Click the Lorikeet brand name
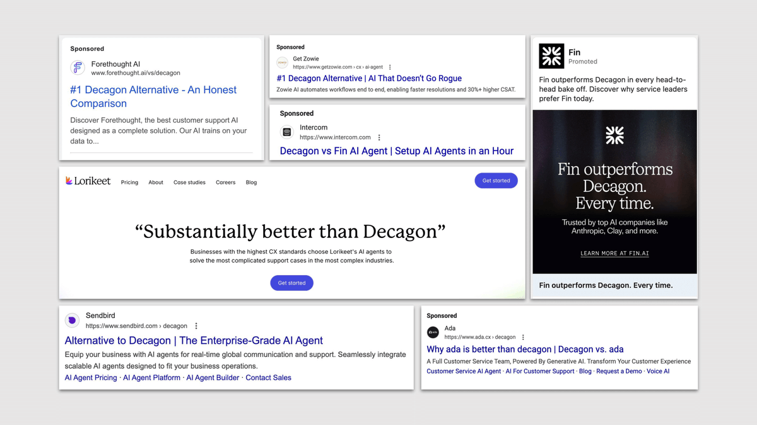Viewport: 757px width, 425px height. click(93, 181)
